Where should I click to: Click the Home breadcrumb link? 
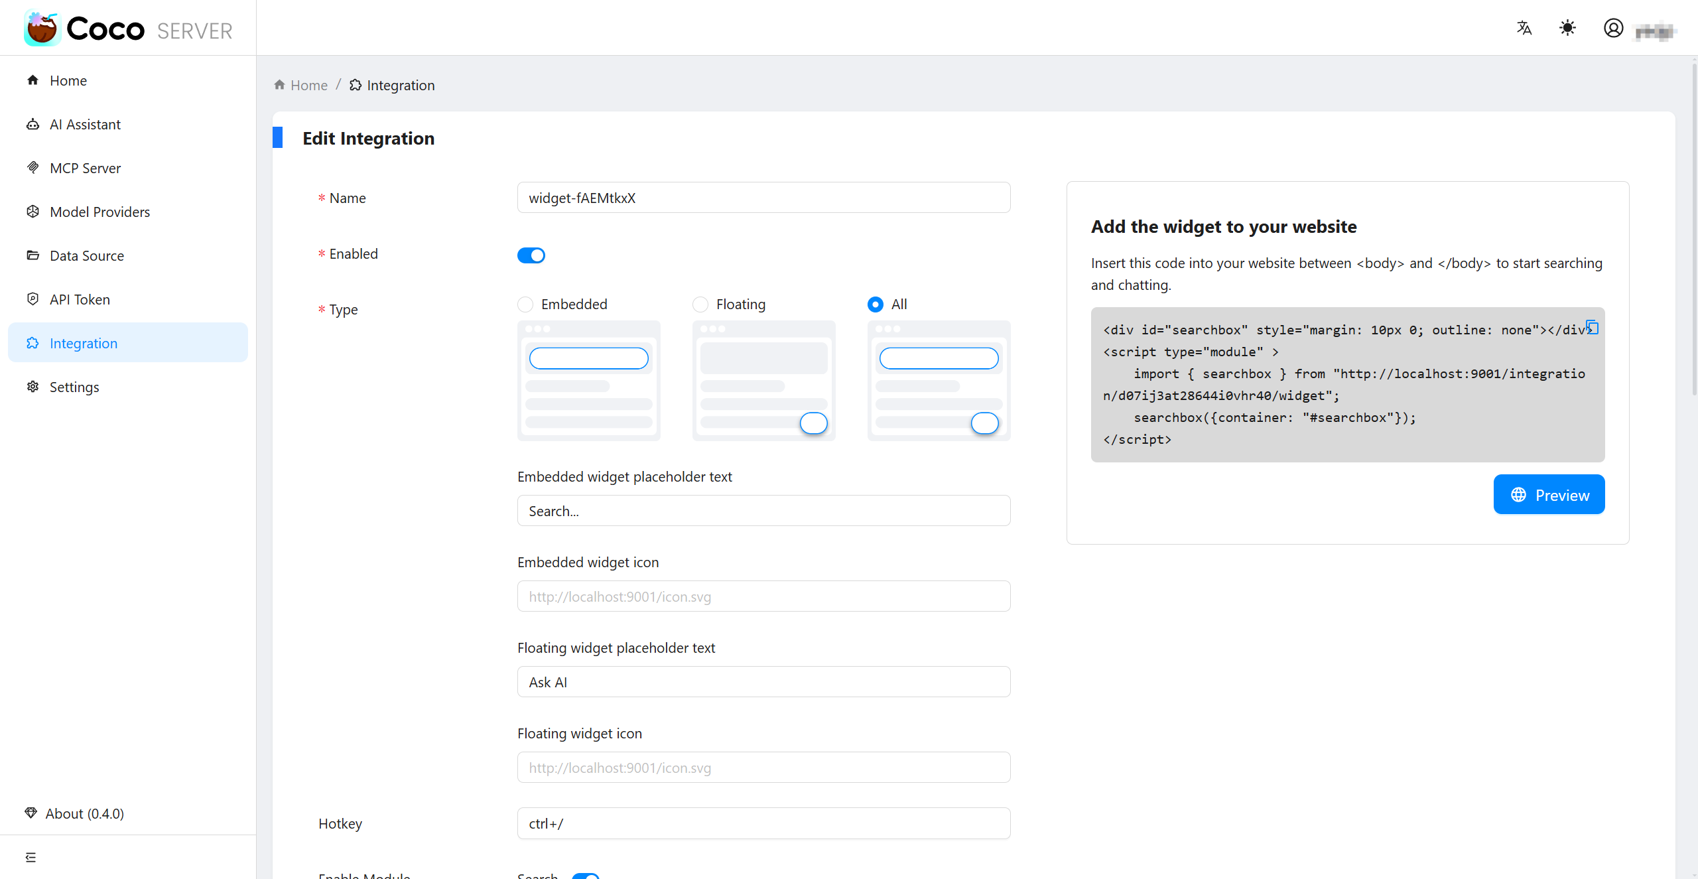(x=309, y=85)
